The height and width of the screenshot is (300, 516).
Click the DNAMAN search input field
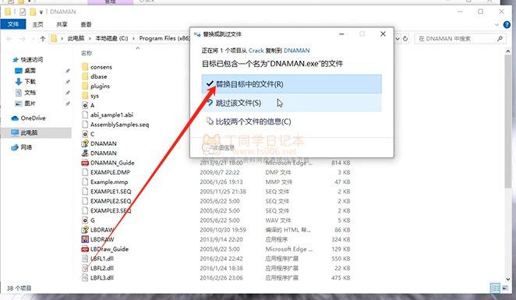(x=459, y=38)
